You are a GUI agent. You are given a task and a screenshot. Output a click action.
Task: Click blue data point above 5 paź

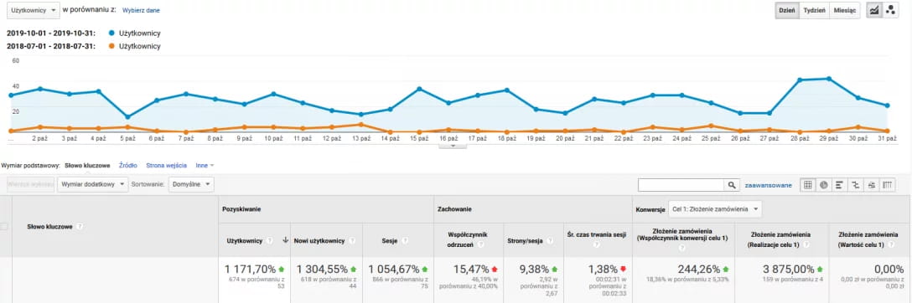(127, 117)
